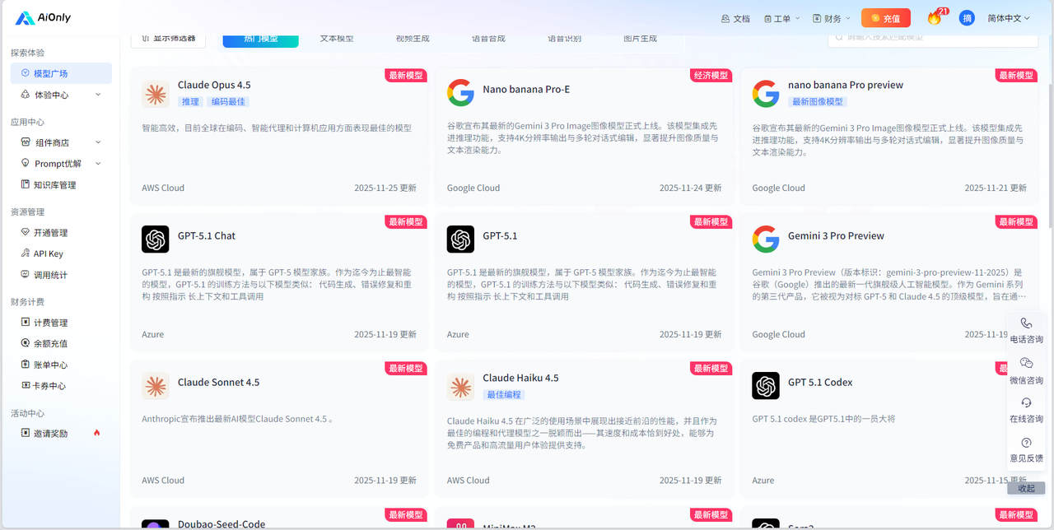Open online consultation (在线咨询) headset icon
The width and height of the screenshot is (1054, 530).
1026,402
